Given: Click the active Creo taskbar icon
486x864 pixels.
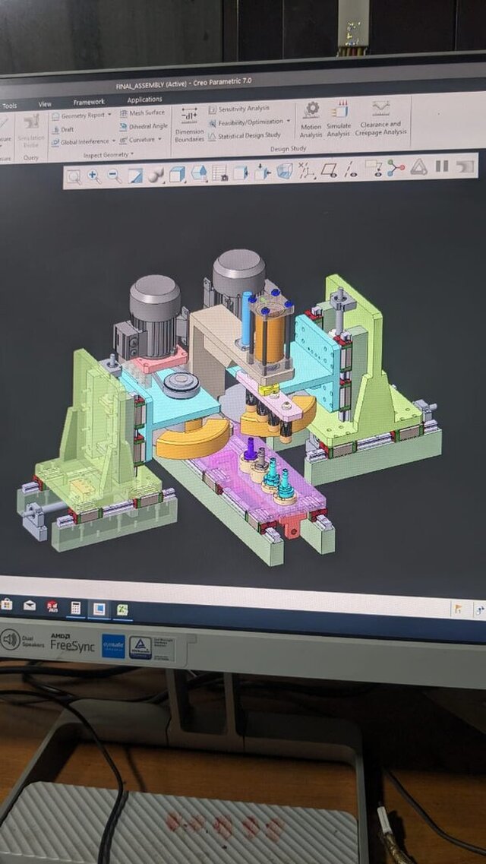Looking at the screenshot, I should click(x=99, y=609).
